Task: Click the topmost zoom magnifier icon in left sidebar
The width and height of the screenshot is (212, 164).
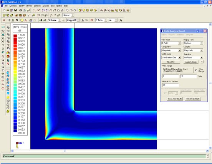Action: pyautogui.click(x=3, y=56)
